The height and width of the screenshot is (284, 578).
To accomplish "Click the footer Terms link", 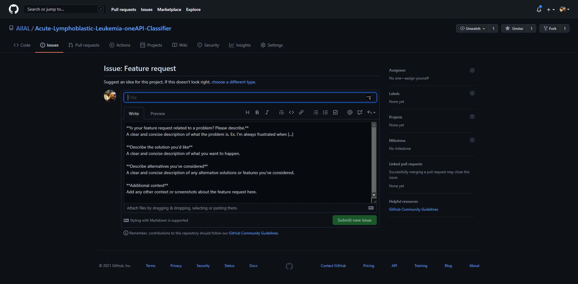I will pyautogui.click(x=151, y=266).
